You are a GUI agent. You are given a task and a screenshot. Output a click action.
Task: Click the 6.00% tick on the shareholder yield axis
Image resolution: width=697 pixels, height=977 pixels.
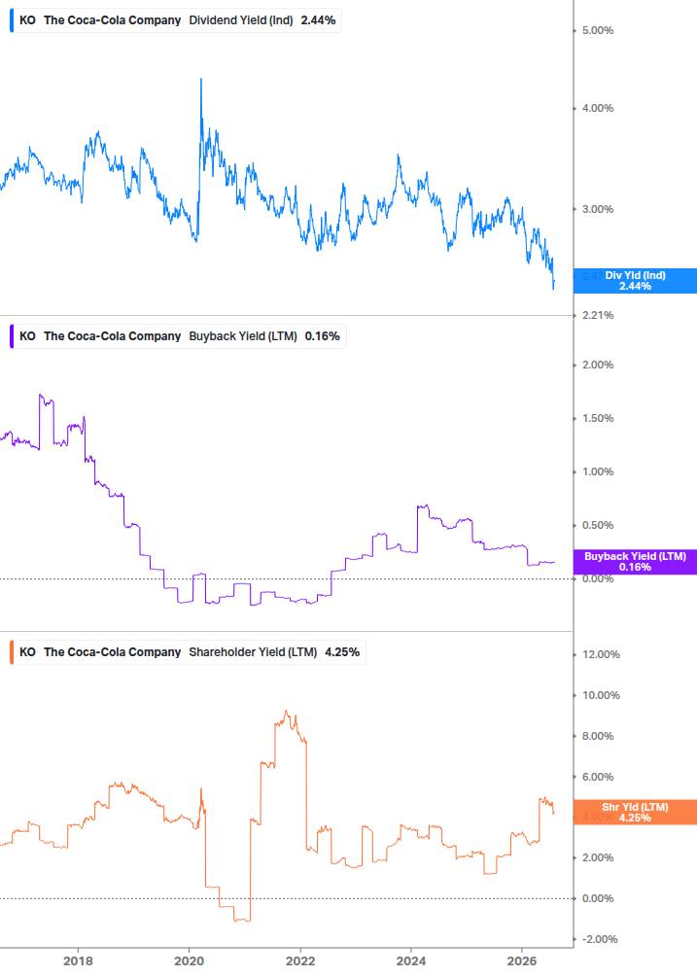(x=597, y=777)
